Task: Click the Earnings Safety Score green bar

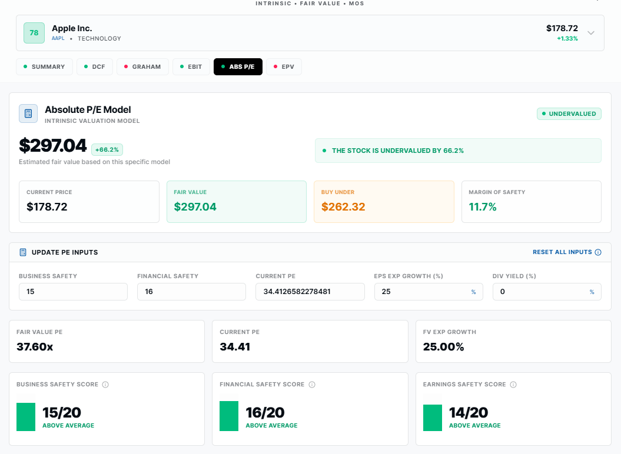Action: pos(433,418)
